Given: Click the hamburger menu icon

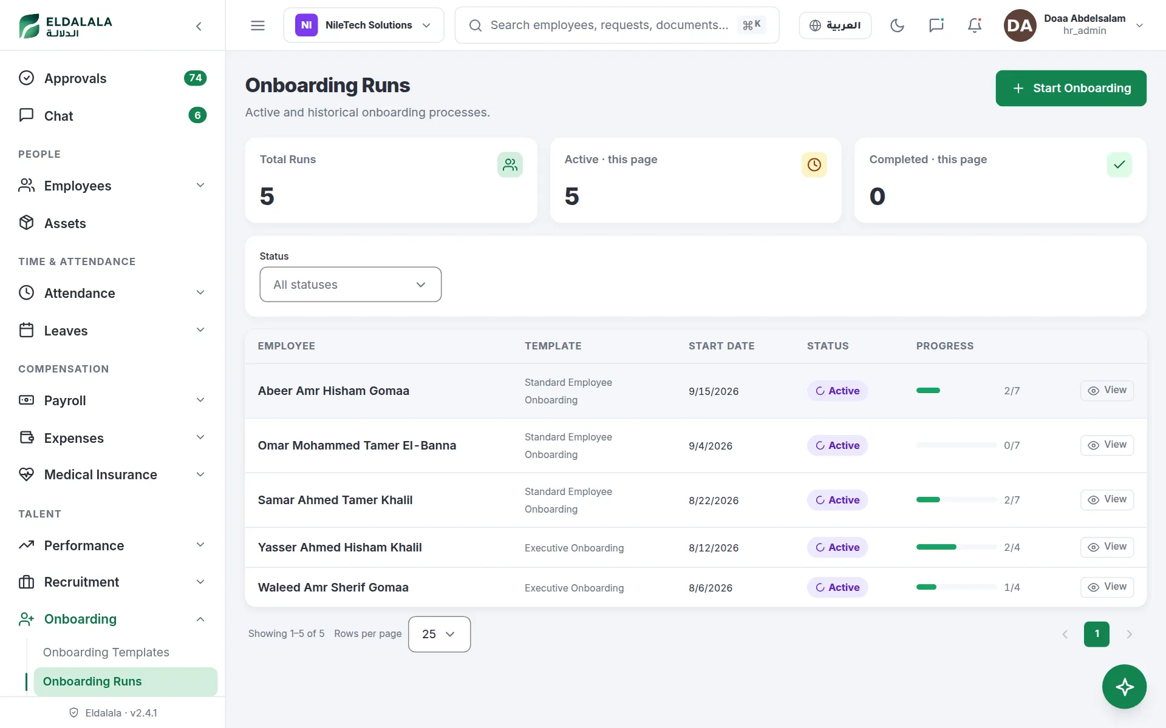Looking at the screenshot, I should (257, 25).
